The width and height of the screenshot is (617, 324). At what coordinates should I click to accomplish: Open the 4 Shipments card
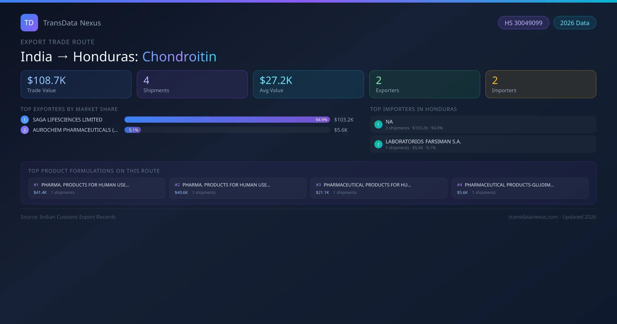pos(192,84)
